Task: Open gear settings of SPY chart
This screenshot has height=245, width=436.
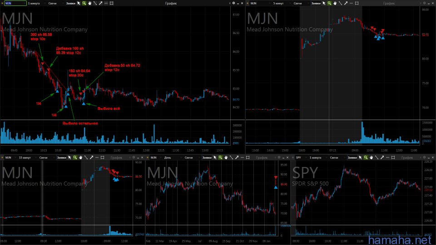Action: click(x=425, y=157)
